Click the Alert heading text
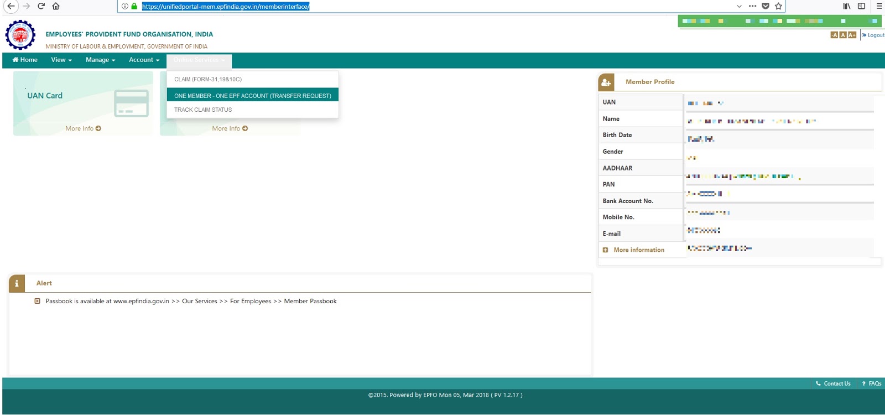Image resolution: width=885 pixels, height=415 pixels. pos(44,283)
